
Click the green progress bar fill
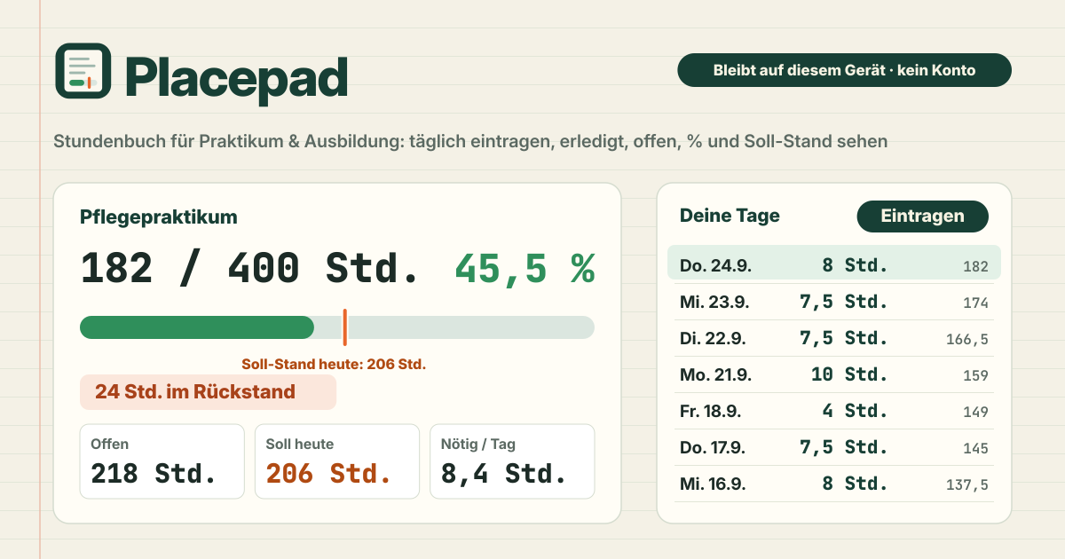[x=197, y=327]
